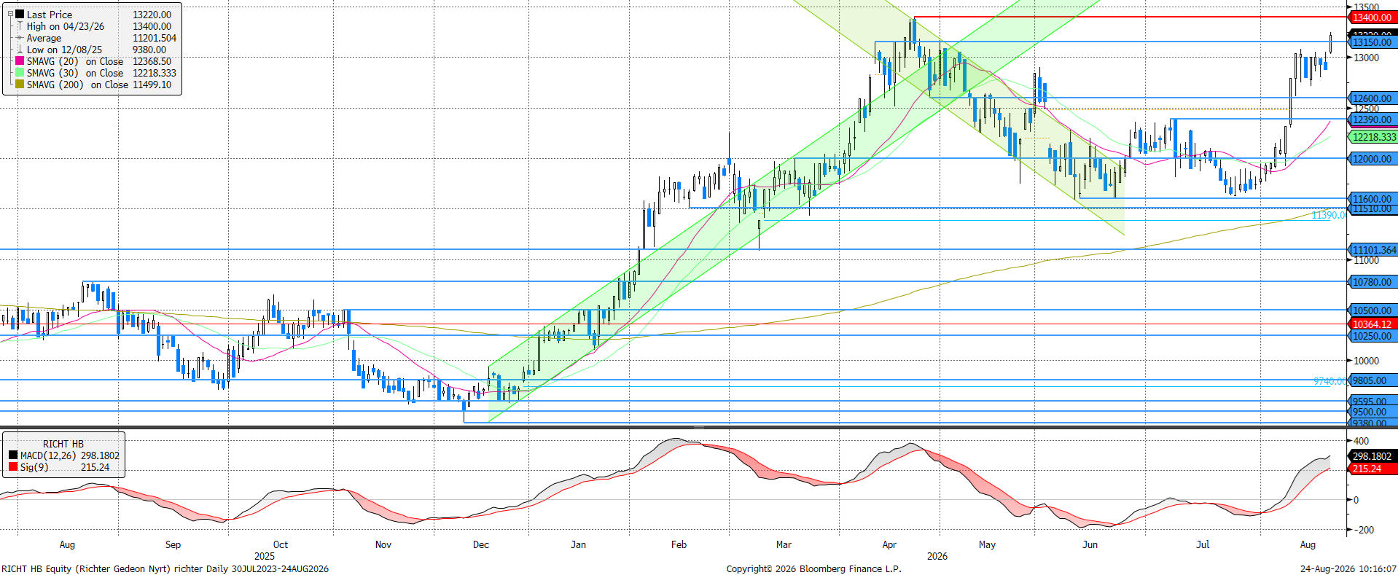
Task: Click the magenta SMAVG (20) swatch
Action: click(20, 61)
